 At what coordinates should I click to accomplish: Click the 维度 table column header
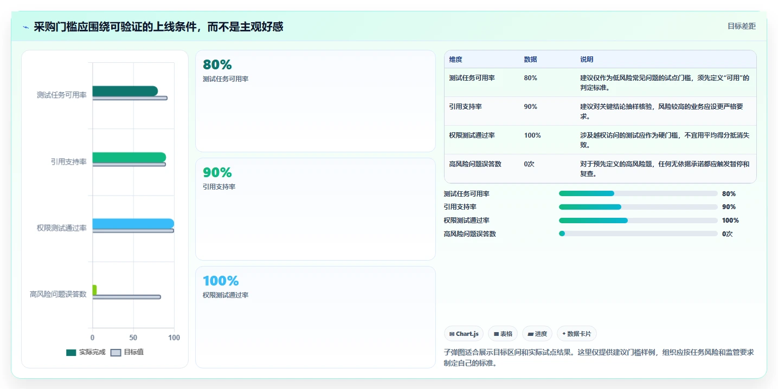click(455, 60)
